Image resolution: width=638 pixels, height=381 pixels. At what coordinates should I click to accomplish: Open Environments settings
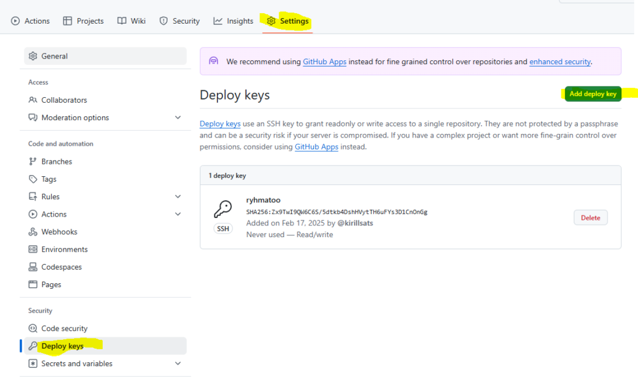[105, 249]
